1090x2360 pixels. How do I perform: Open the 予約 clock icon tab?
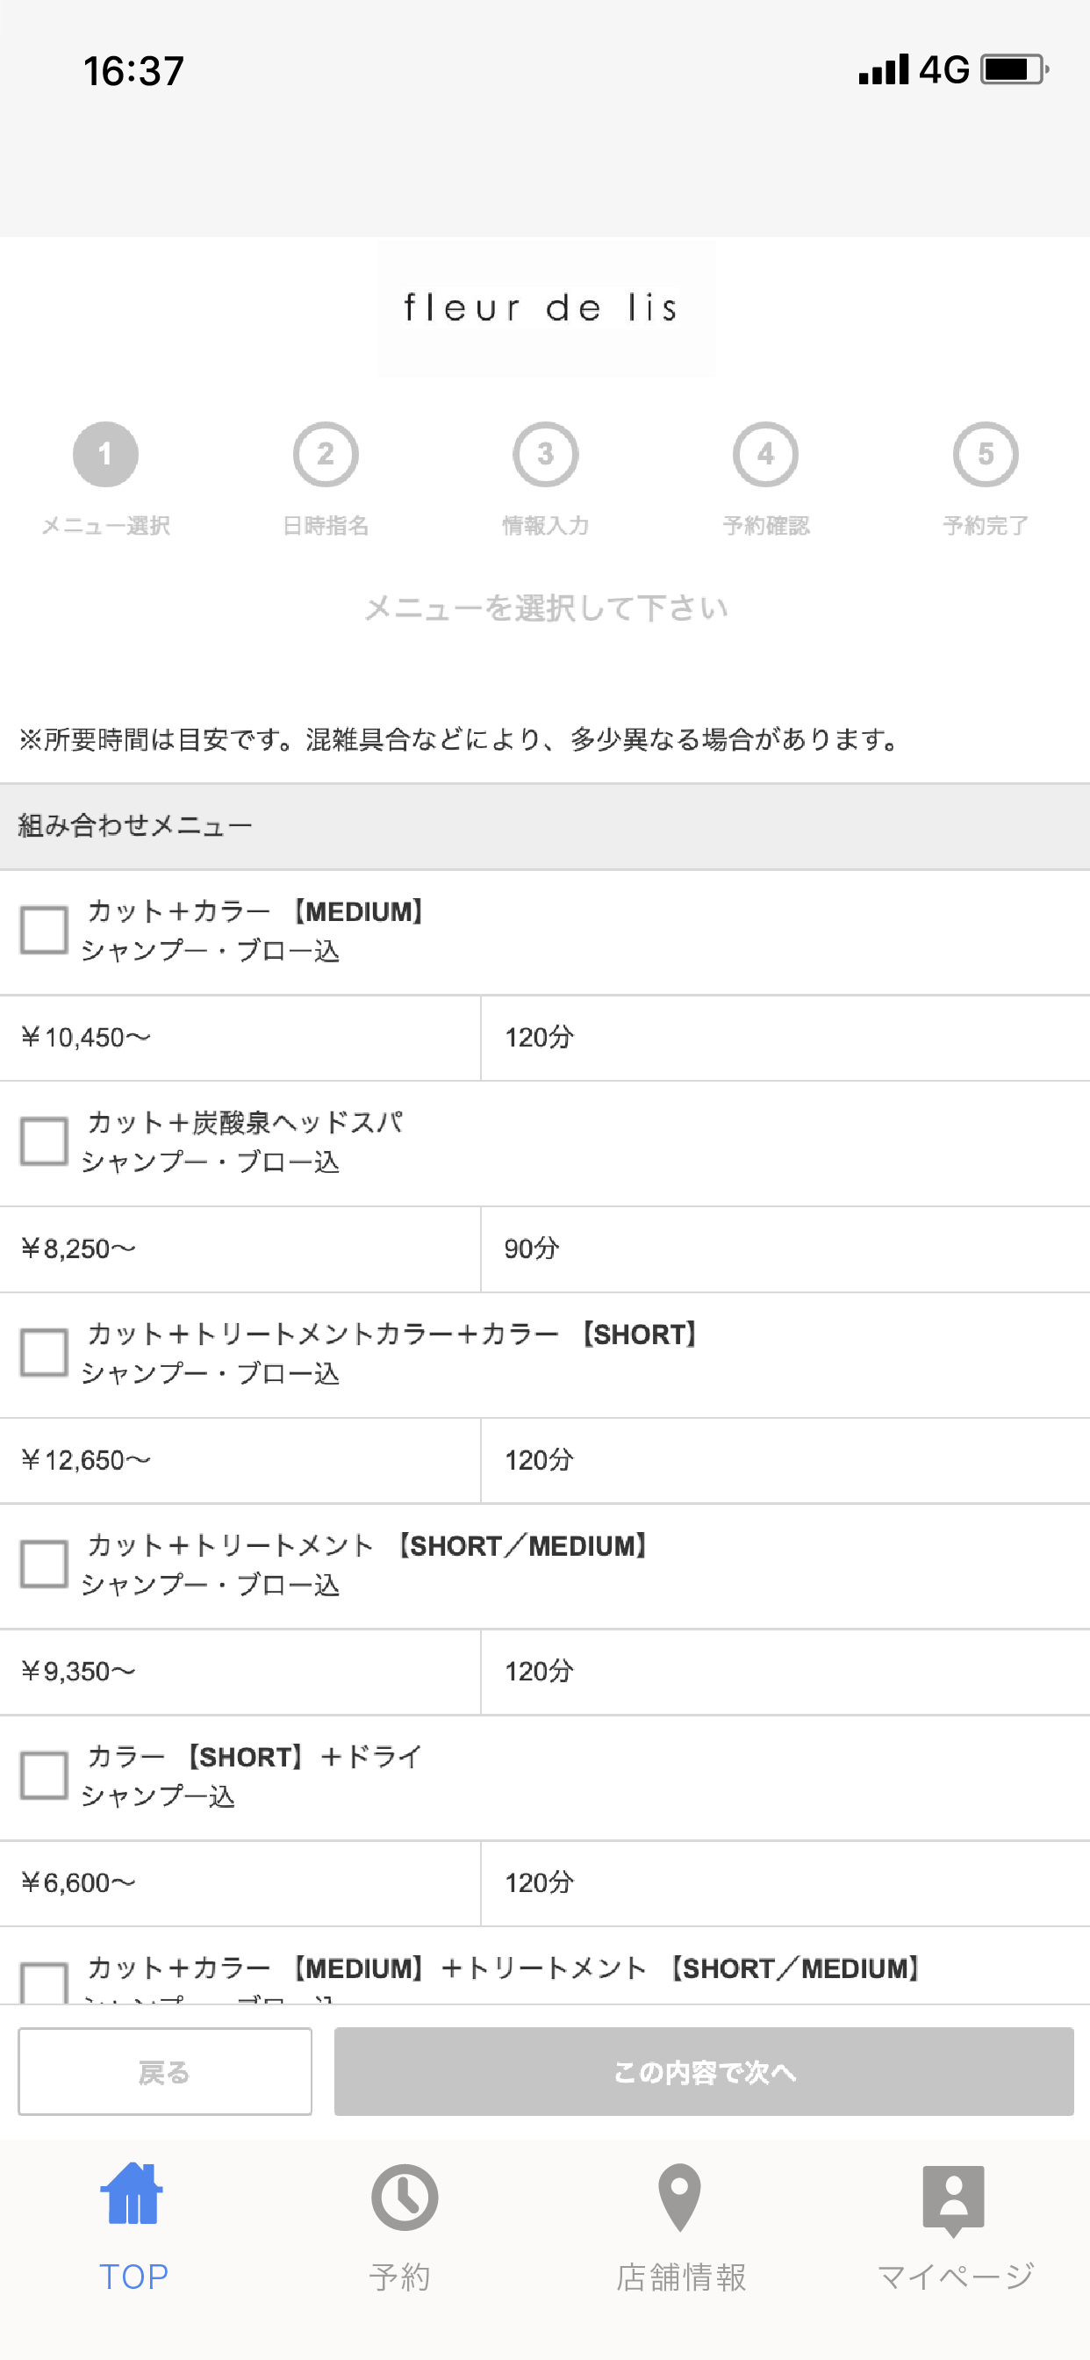click(x=404, y=2197)
